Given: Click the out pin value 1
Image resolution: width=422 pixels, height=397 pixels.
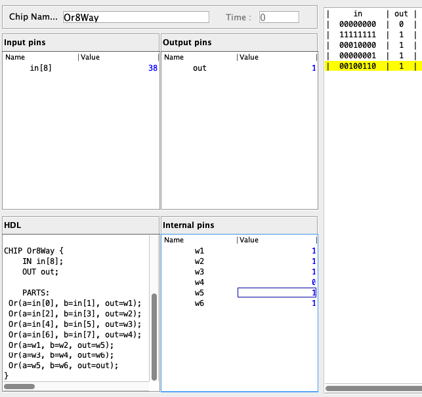Looking at the screenshot, I should tap(314, 68).
